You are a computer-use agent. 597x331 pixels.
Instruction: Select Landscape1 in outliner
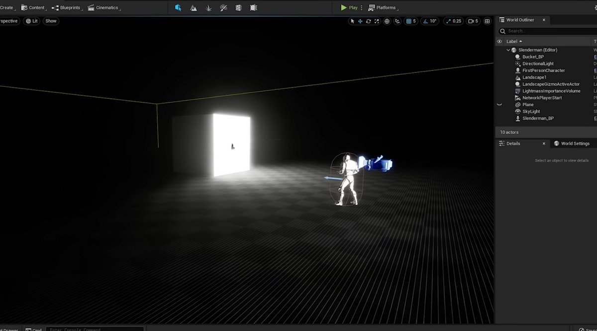point(534,77)
